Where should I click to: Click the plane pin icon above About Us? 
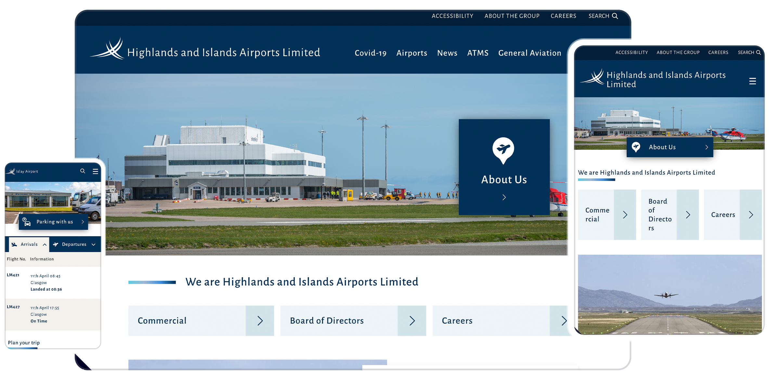(x=503, y=150)
